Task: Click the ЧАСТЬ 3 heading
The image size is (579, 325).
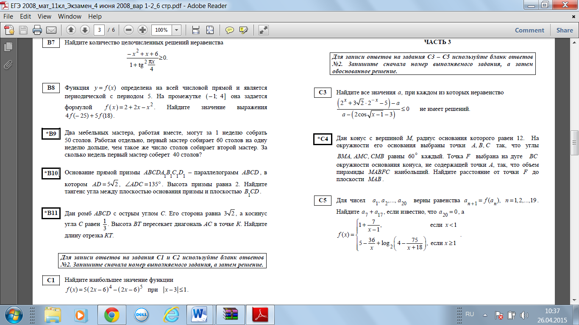Action: [437, 42]
